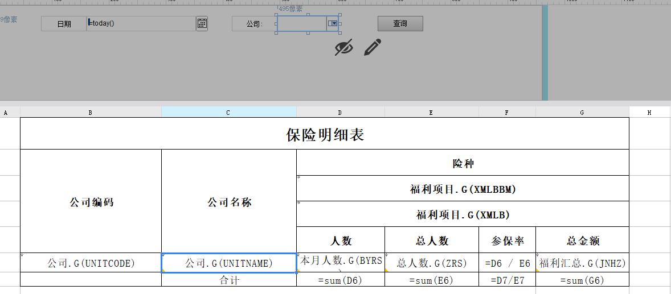Select the 人数 header cell
671x294 pixels.
point(341,240)
